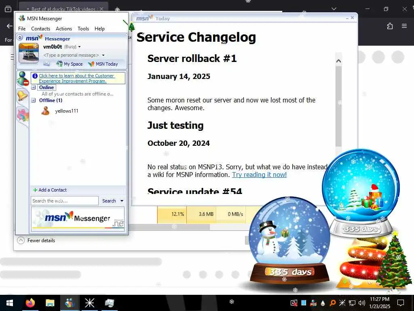The width and height of the screenshot is (414, 311).
Task: Click the browser tab overview icon
Action: 8,9
